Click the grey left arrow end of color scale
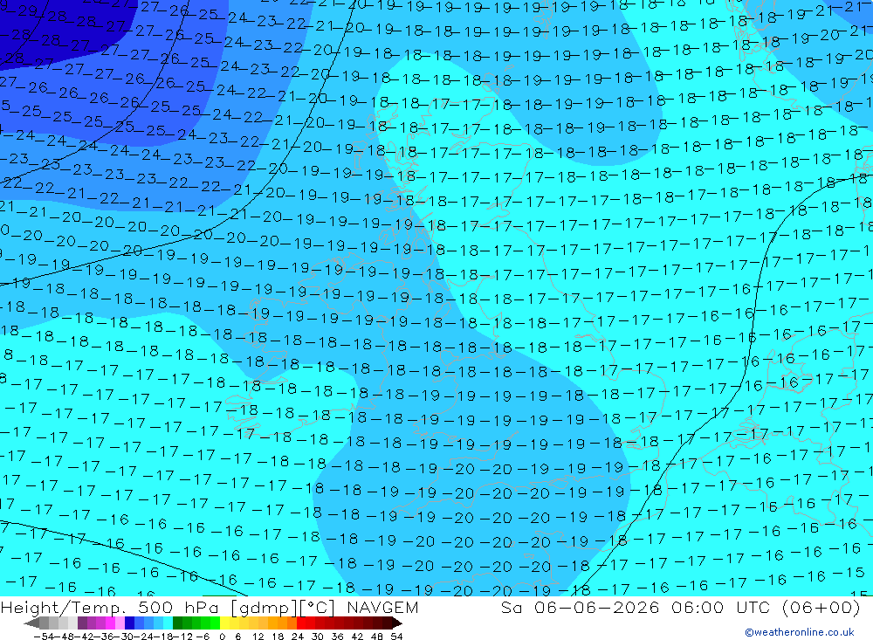873x640 pixels. point(31,623)
